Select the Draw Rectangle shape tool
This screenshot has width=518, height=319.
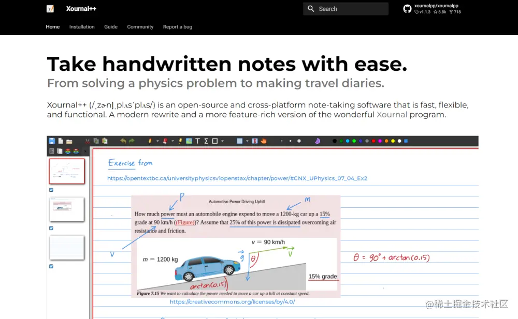click(x=215, y=141)
